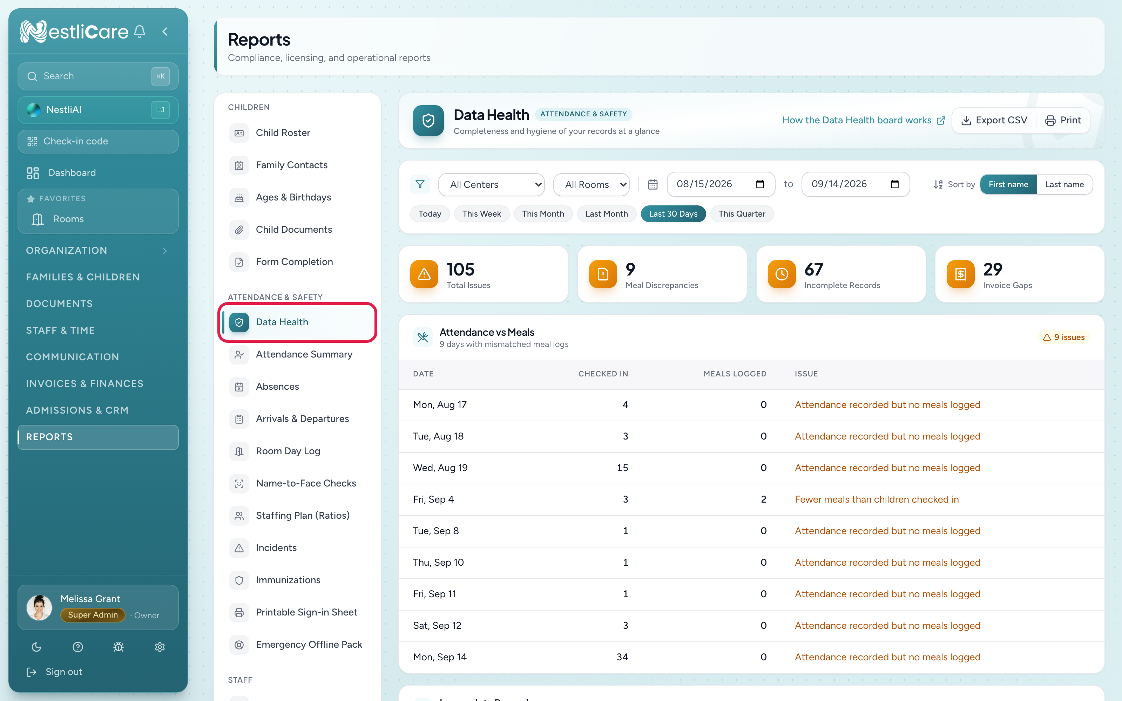The width and height of the screenshot is (1122, 701).
Task: Select the This Quarter range
Action: (742, 214)
